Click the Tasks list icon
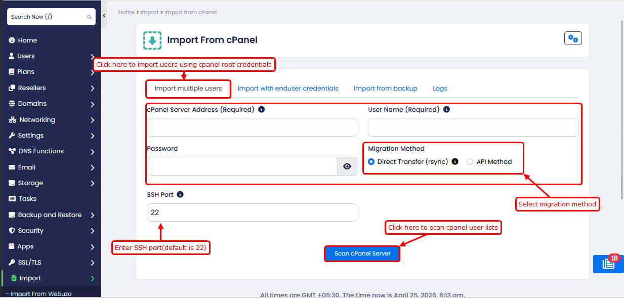 [x=12, y=199]
